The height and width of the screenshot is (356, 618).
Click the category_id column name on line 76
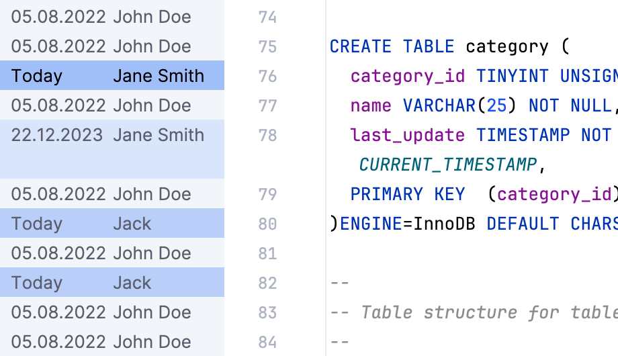coord(407,76)
